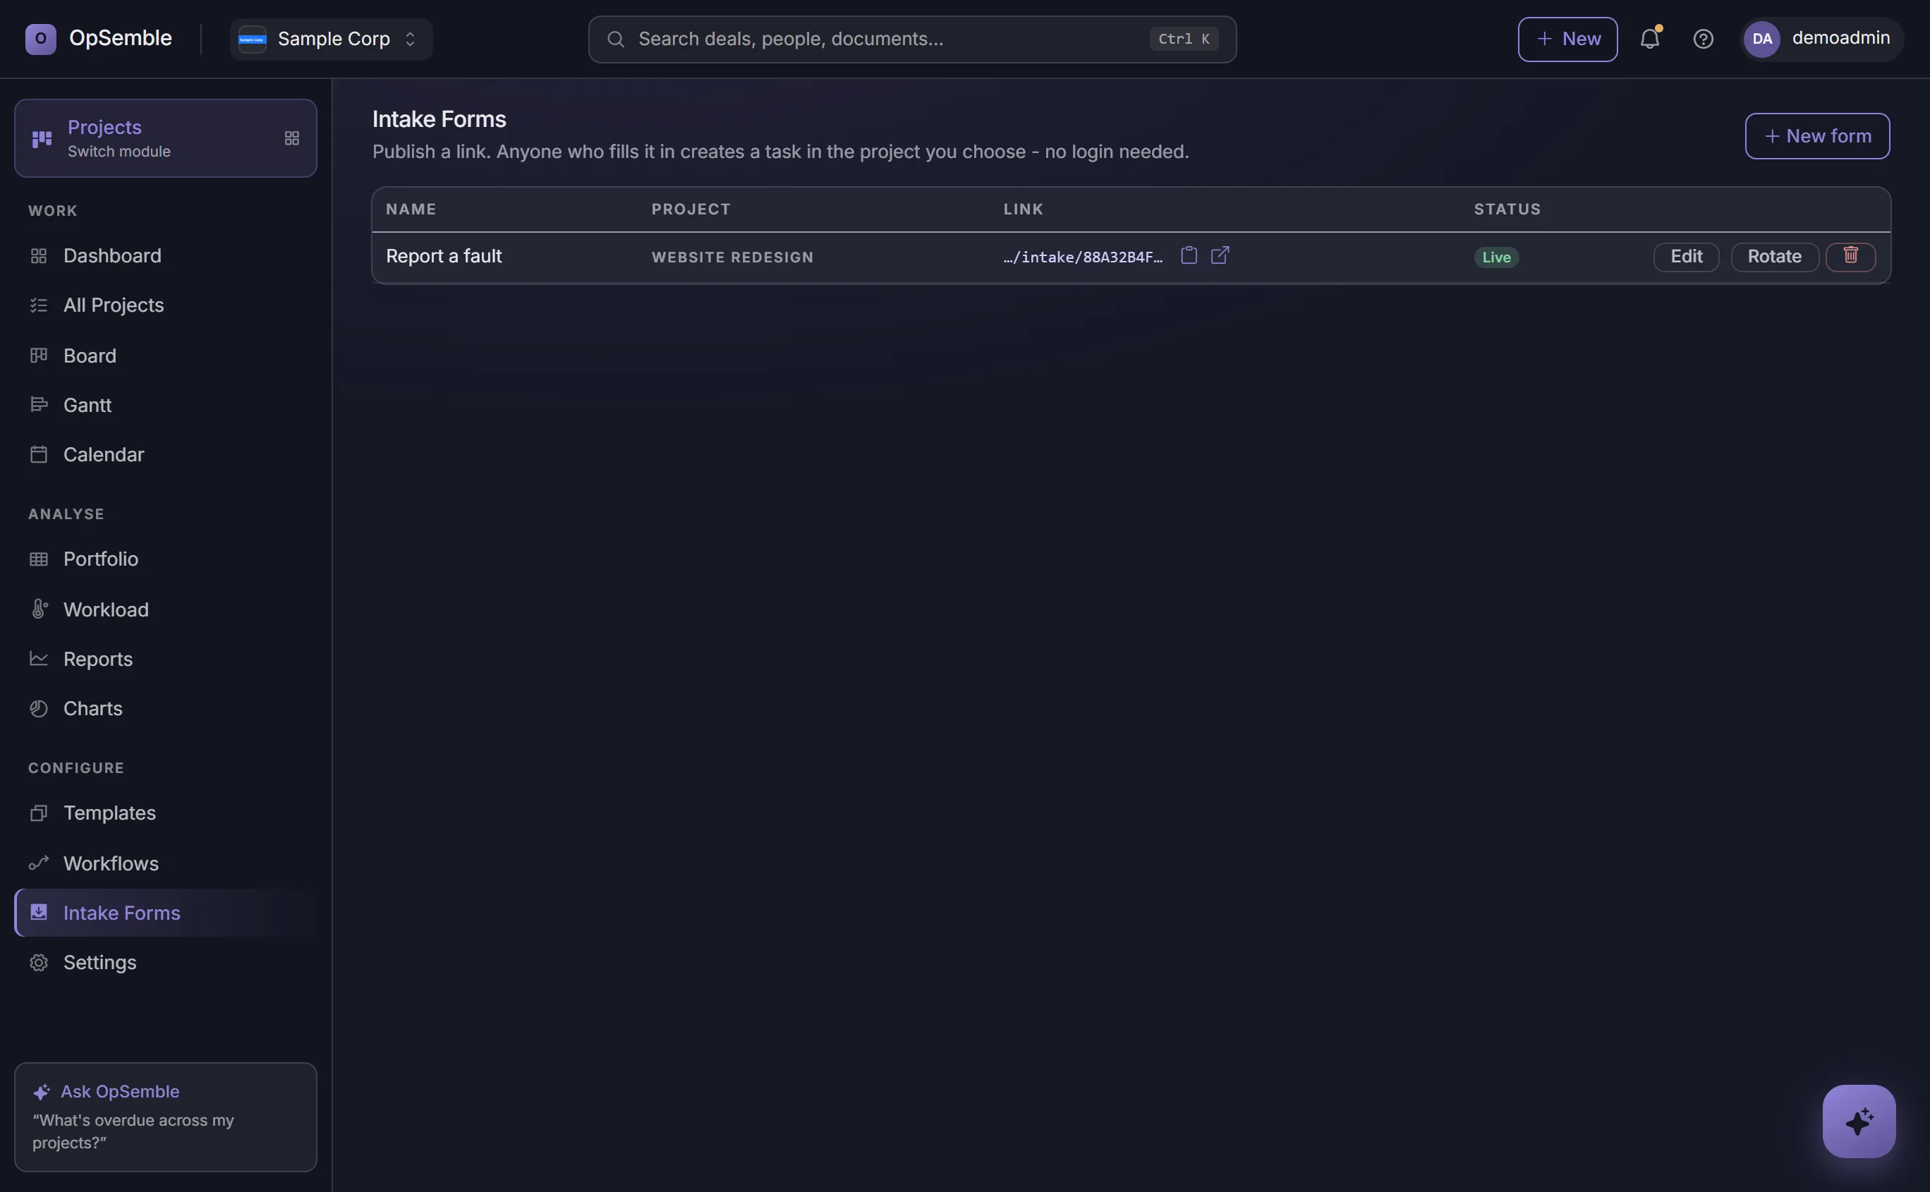Click the Templates copy icon
The height and width of the screenshot is (1192, 1930).
(x=39, y=813)
